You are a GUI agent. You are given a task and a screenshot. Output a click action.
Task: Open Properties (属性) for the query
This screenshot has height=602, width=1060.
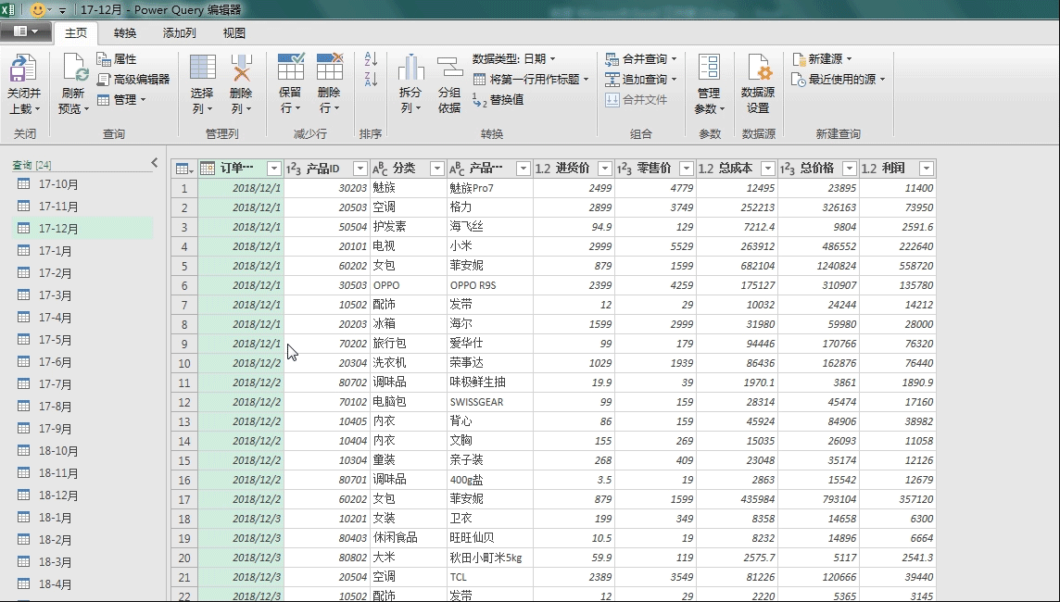pos(117,59)
